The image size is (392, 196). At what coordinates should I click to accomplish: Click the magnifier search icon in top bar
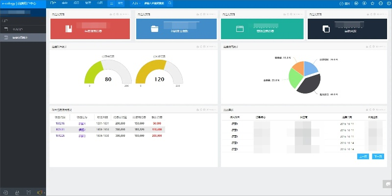pos(170,3)
